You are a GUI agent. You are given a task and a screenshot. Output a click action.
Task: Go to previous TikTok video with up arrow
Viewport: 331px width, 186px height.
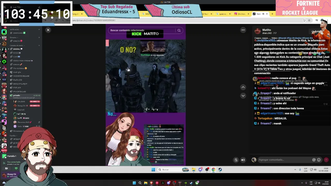(x=243, y=87)
